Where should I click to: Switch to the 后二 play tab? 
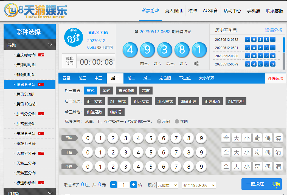[x=147, y=78]
